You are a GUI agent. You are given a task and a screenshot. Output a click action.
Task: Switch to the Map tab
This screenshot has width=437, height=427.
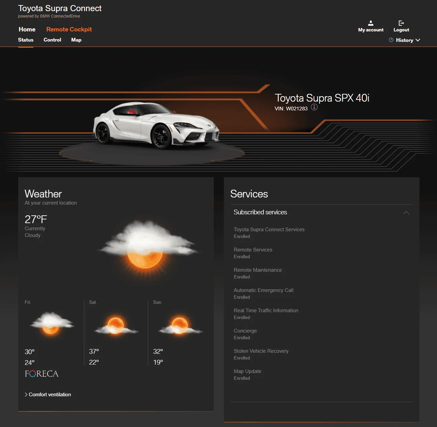tap(76, 40)
